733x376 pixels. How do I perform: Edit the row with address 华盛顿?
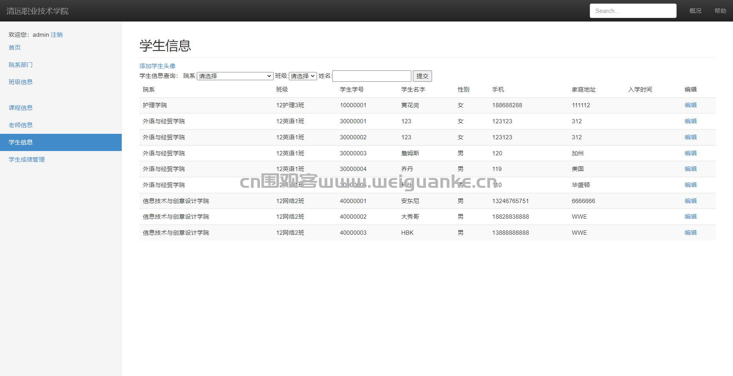(x=690, y=185)
